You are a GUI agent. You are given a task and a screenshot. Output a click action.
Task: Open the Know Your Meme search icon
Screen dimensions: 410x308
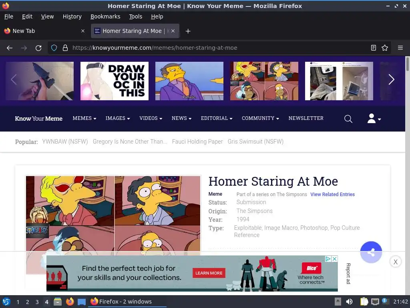tap(348, 119)
